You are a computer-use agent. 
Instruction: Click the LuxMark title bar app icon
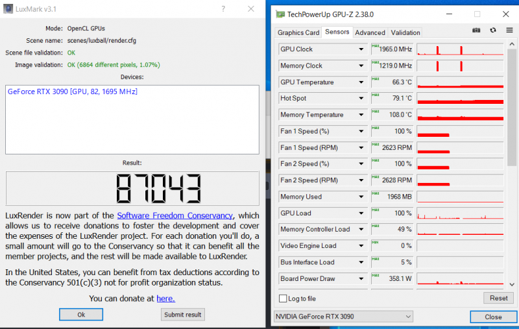tap(8, 9)
